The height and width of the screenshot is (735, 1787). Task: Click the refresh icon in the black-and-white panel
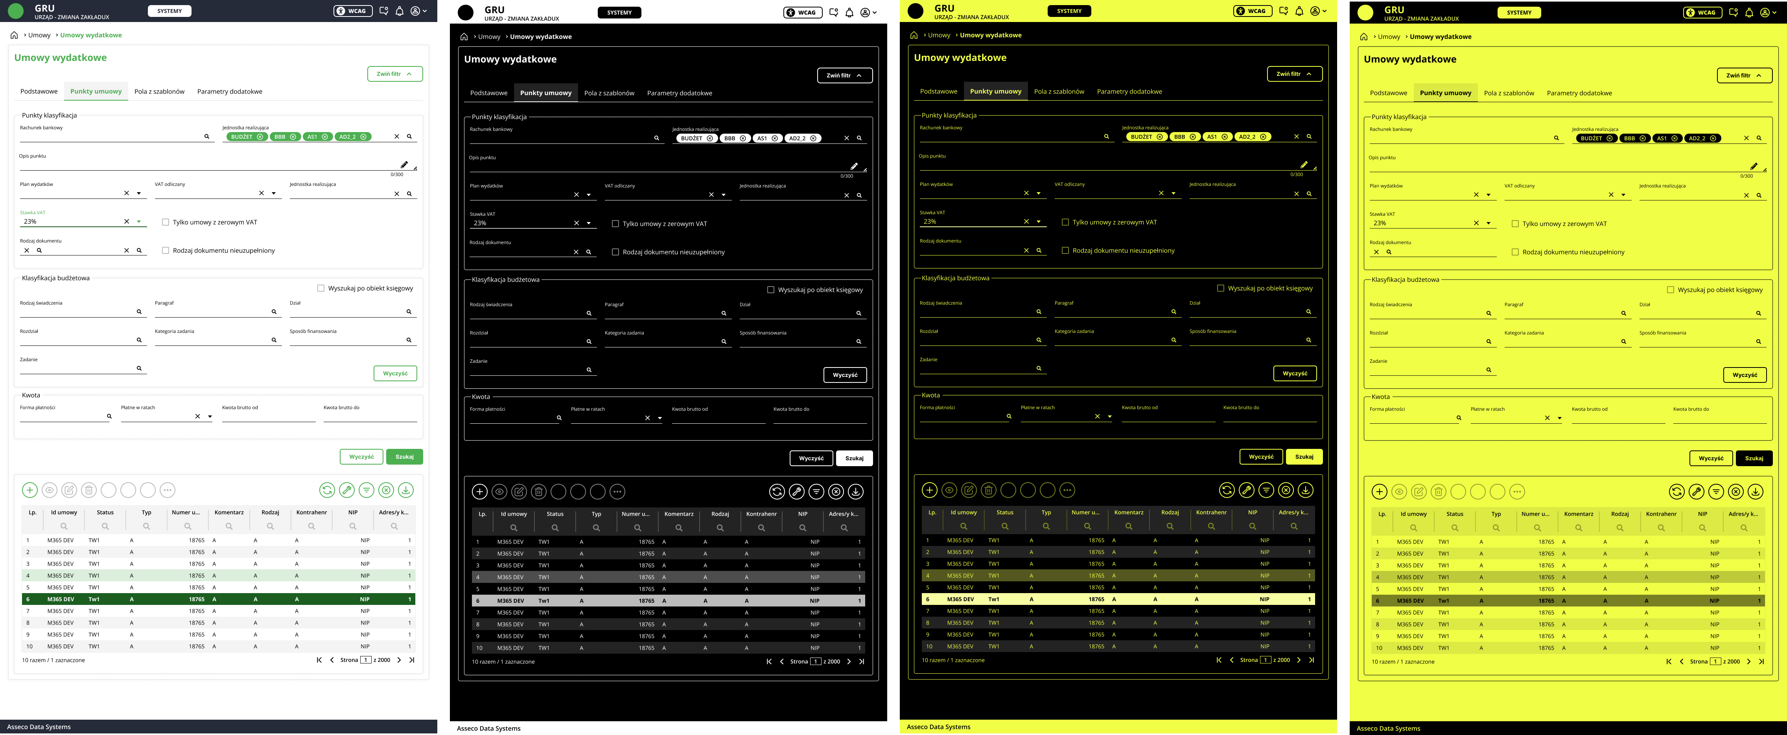click(777, 492)
